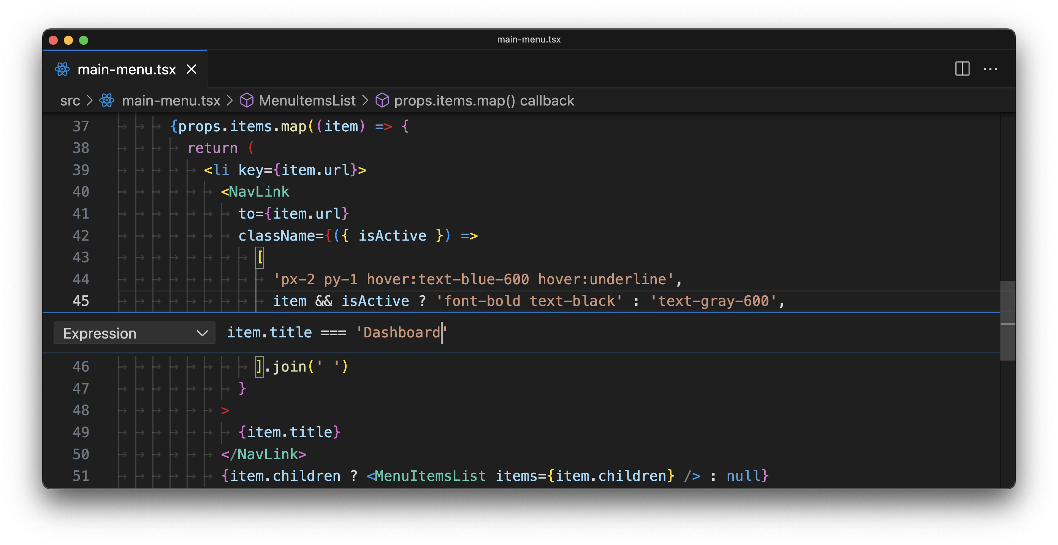The height and width of the screenshot is (545, 1058).
Task: Click line number 37 in gutter
Action: (81, 126)
